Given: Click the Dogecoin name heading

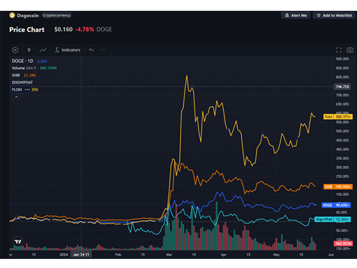Looking at the screenshot, I should pyautogui.click(x=28, y=15).
